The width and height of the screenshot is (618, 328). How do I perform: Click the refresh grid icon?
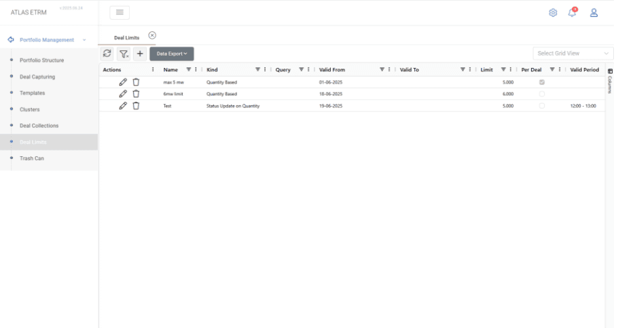107,54
